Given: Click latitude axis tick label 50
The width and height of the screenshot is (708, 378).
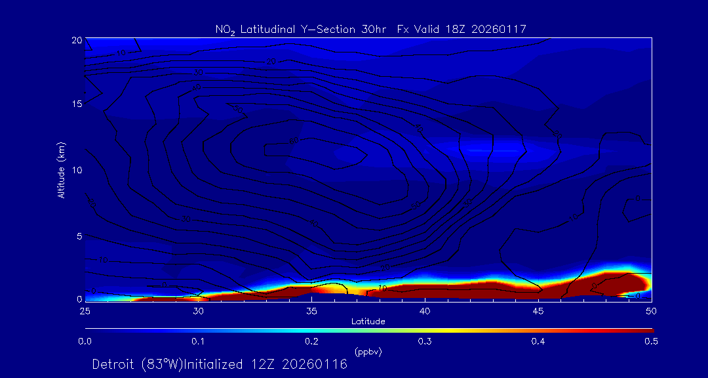Looking at the screenshot, I should pos(652,310).
